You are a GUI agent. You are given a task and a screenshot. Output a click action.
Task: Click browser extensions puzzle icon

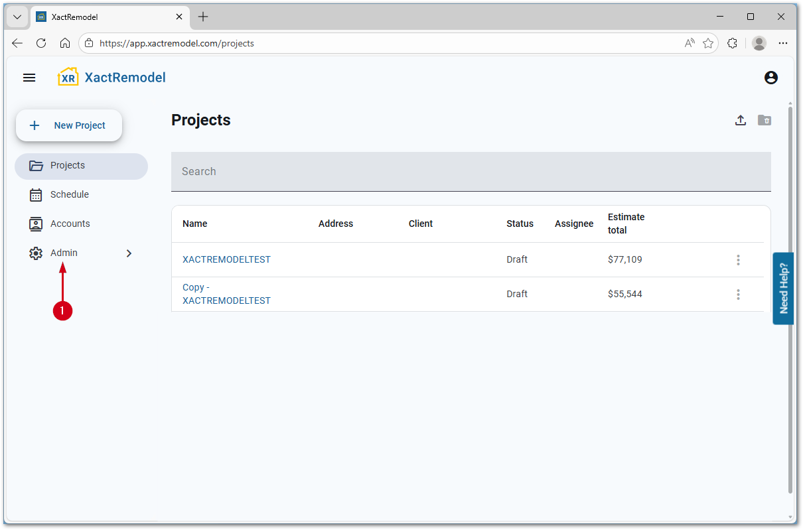pyautogui.click(x=732, y=43)
